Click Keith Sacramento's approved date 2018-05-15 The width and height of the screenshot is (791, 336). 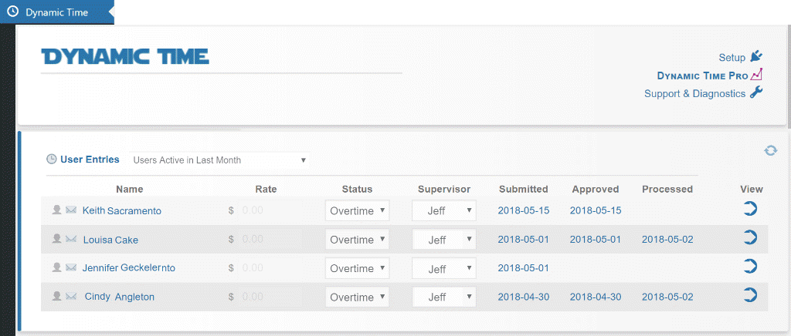coord(596,210)
